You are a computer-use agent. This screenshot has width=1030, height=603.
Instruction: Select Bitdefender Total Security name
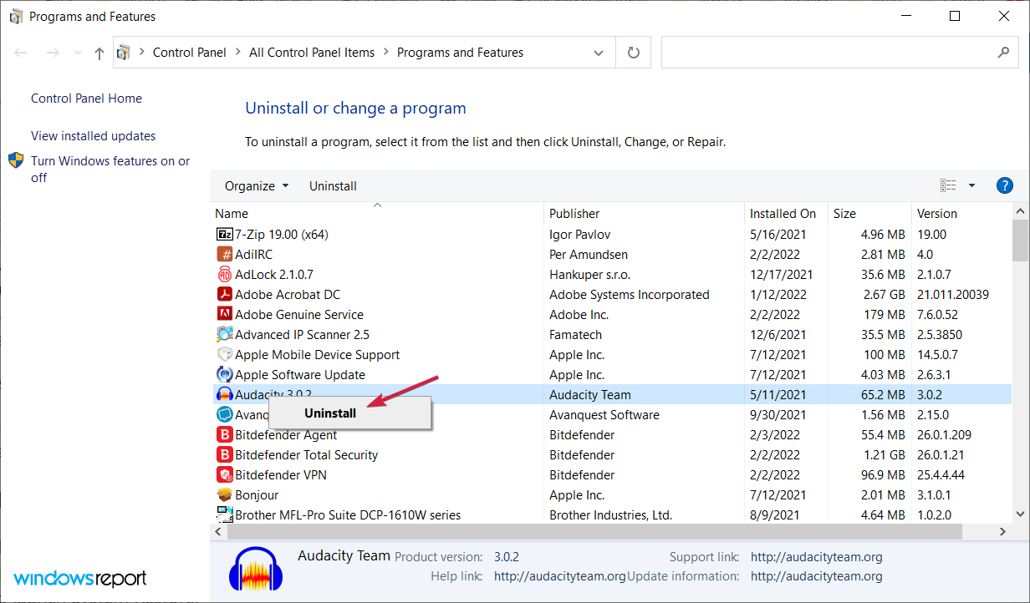[306, 455]
